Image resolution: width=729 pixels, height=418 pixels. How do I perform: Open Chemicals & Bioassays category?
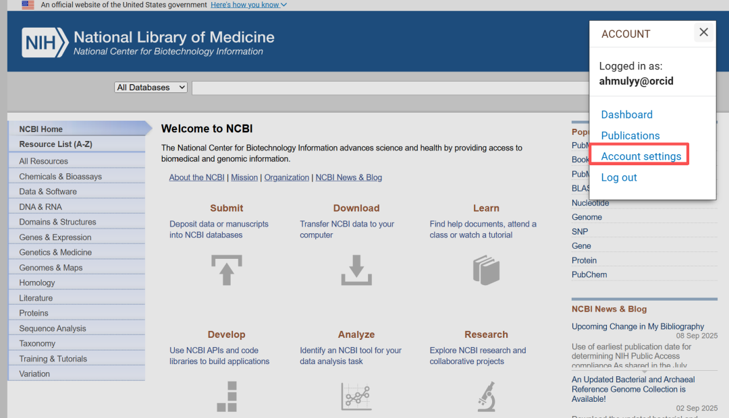[x=77, y=177]
